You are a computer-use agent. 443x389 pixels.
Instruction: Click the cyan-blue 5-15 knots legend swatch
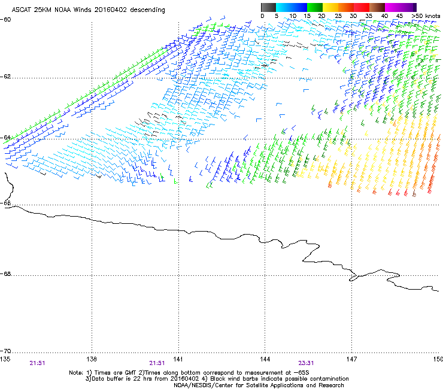pyautogui.click(x=292, y=7)
